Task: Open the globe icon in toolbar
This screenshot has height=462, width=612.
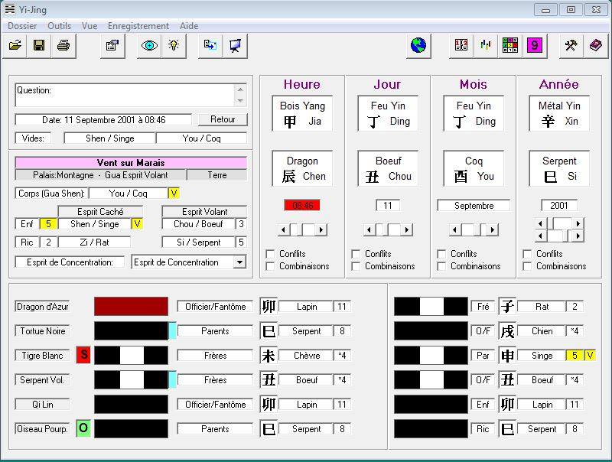Action: (418, 46)
